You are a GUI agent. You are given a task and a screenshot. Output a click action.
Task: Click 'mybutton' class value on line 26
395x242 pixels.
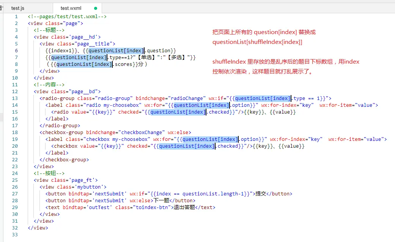(89, 187)
